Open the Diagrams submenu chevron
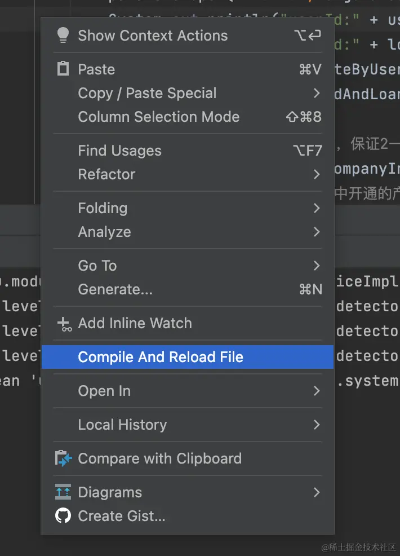The width and height of the screenshot is (400, 556). click(317, 492)
